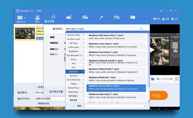The image size is (193, 118).
Task: Click the format list scrollbar up arrow
Action: click(149, 35)
